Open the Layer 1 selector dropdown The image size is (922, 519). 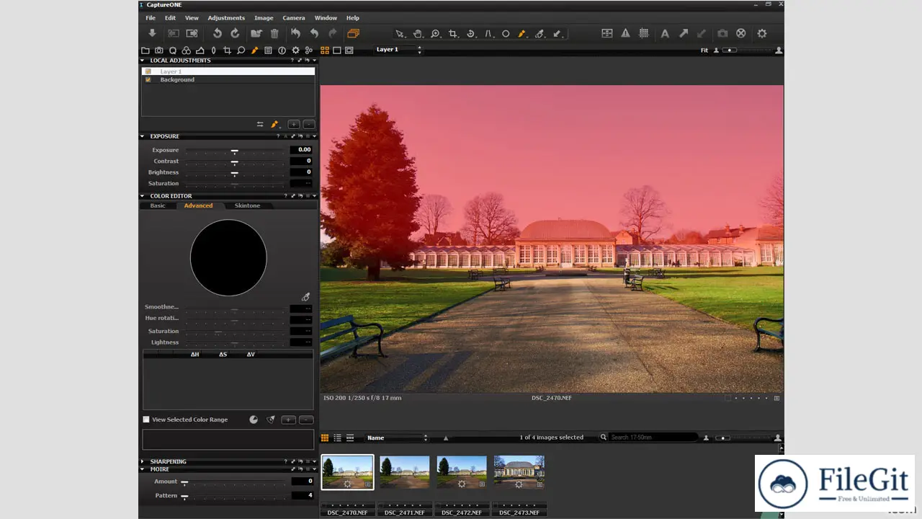[x=398, y=50]
